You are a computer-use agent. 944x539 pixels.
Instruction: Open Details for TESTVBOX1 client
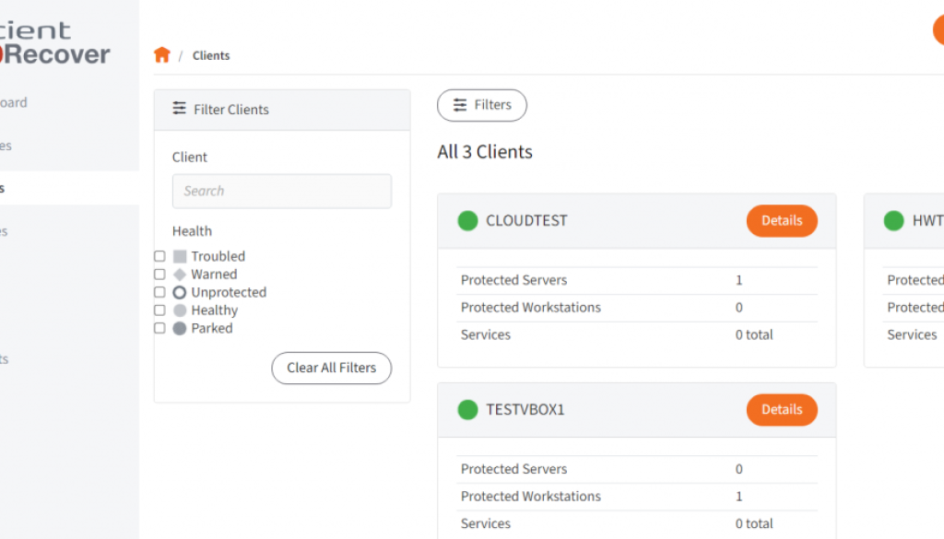coord(782,410)
